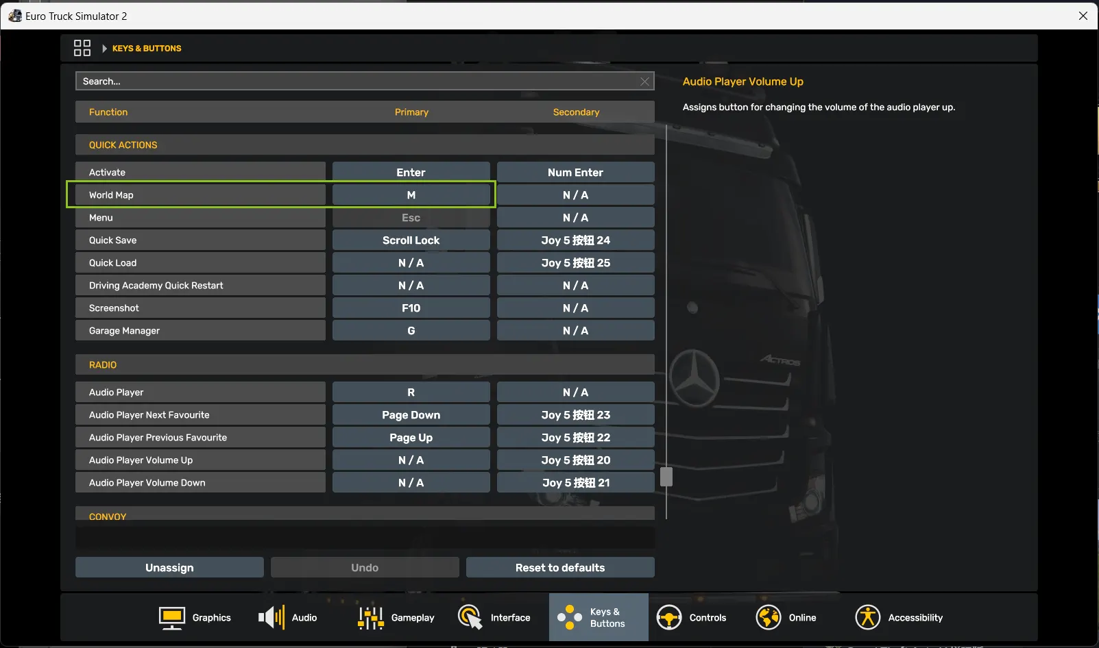
Task: Close the Euro Truck Simulator 2 window
Action: pos(1083,16)
